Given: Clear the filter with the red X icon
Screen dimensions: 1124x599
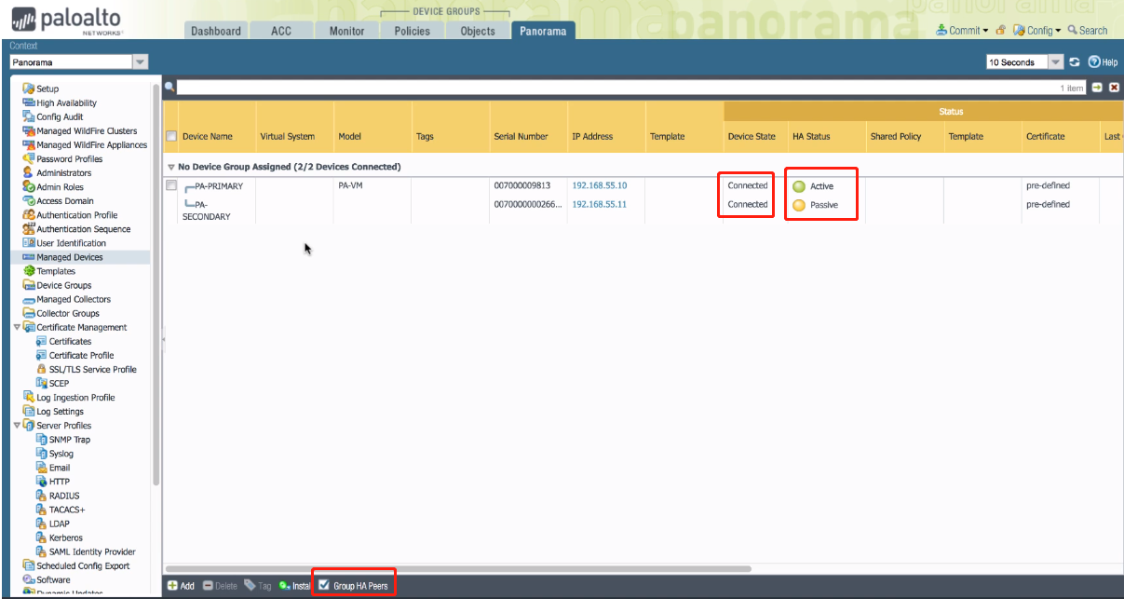Looking at the screenshot, I should (x=1113, y=88).
